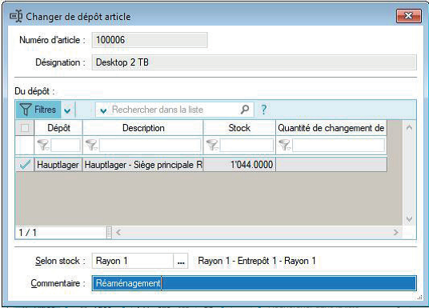Click the filter funnel icon under Description
The image size is (429, 308).
pyautogui.click(x=91, y=145)
